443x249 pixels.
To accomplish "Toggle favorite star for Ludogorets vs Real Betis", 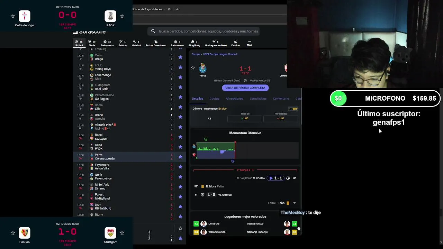I will coord(180,87).
